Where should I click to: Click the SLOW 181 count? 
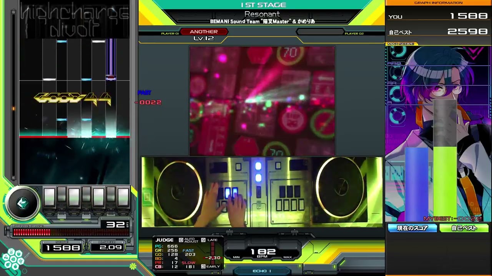189,264
